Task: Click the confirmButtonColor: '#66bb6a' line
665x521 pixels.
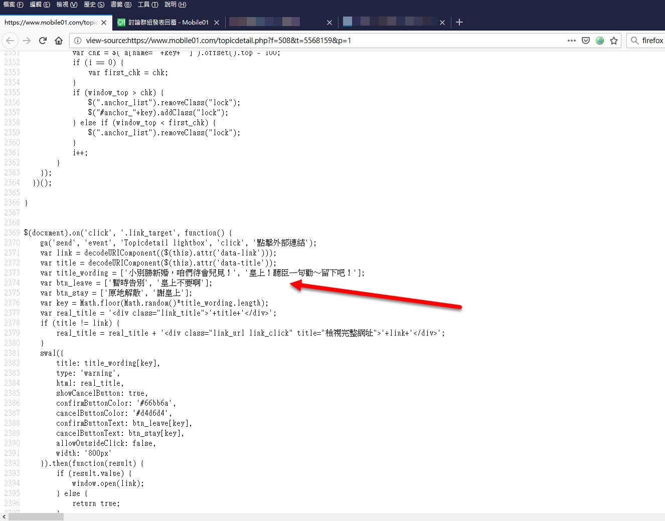Action: 116,403
